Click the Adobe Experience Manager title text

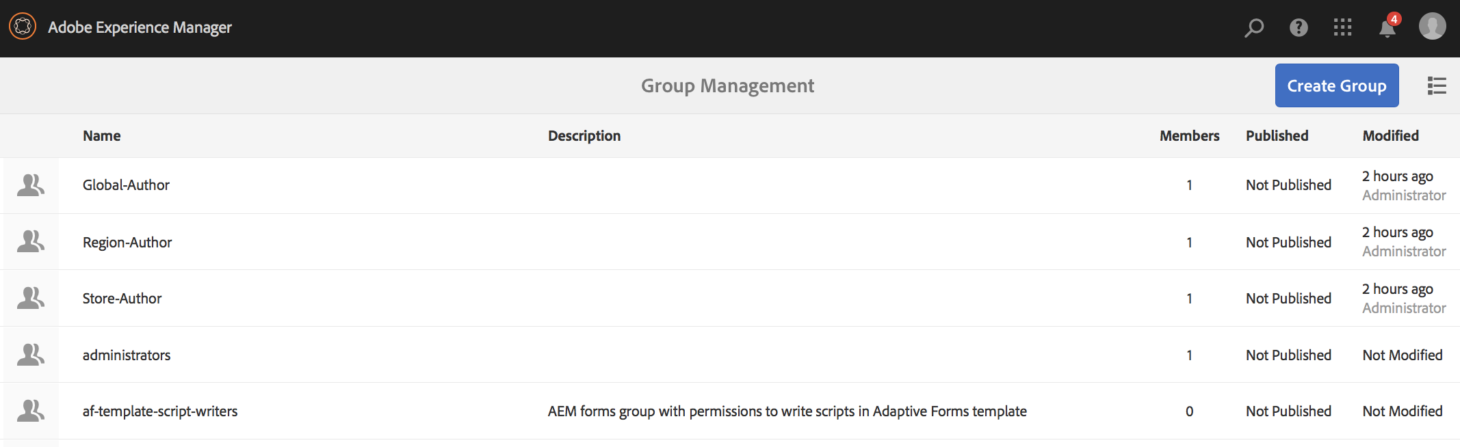click(140, 27)
